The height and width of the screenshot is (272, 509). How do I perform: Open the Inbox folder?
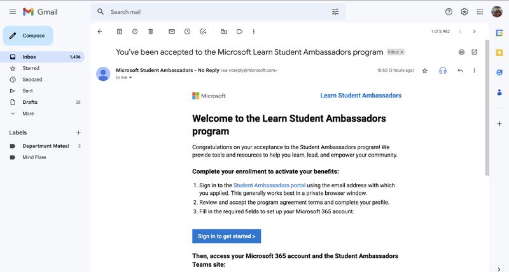point(42,57)
